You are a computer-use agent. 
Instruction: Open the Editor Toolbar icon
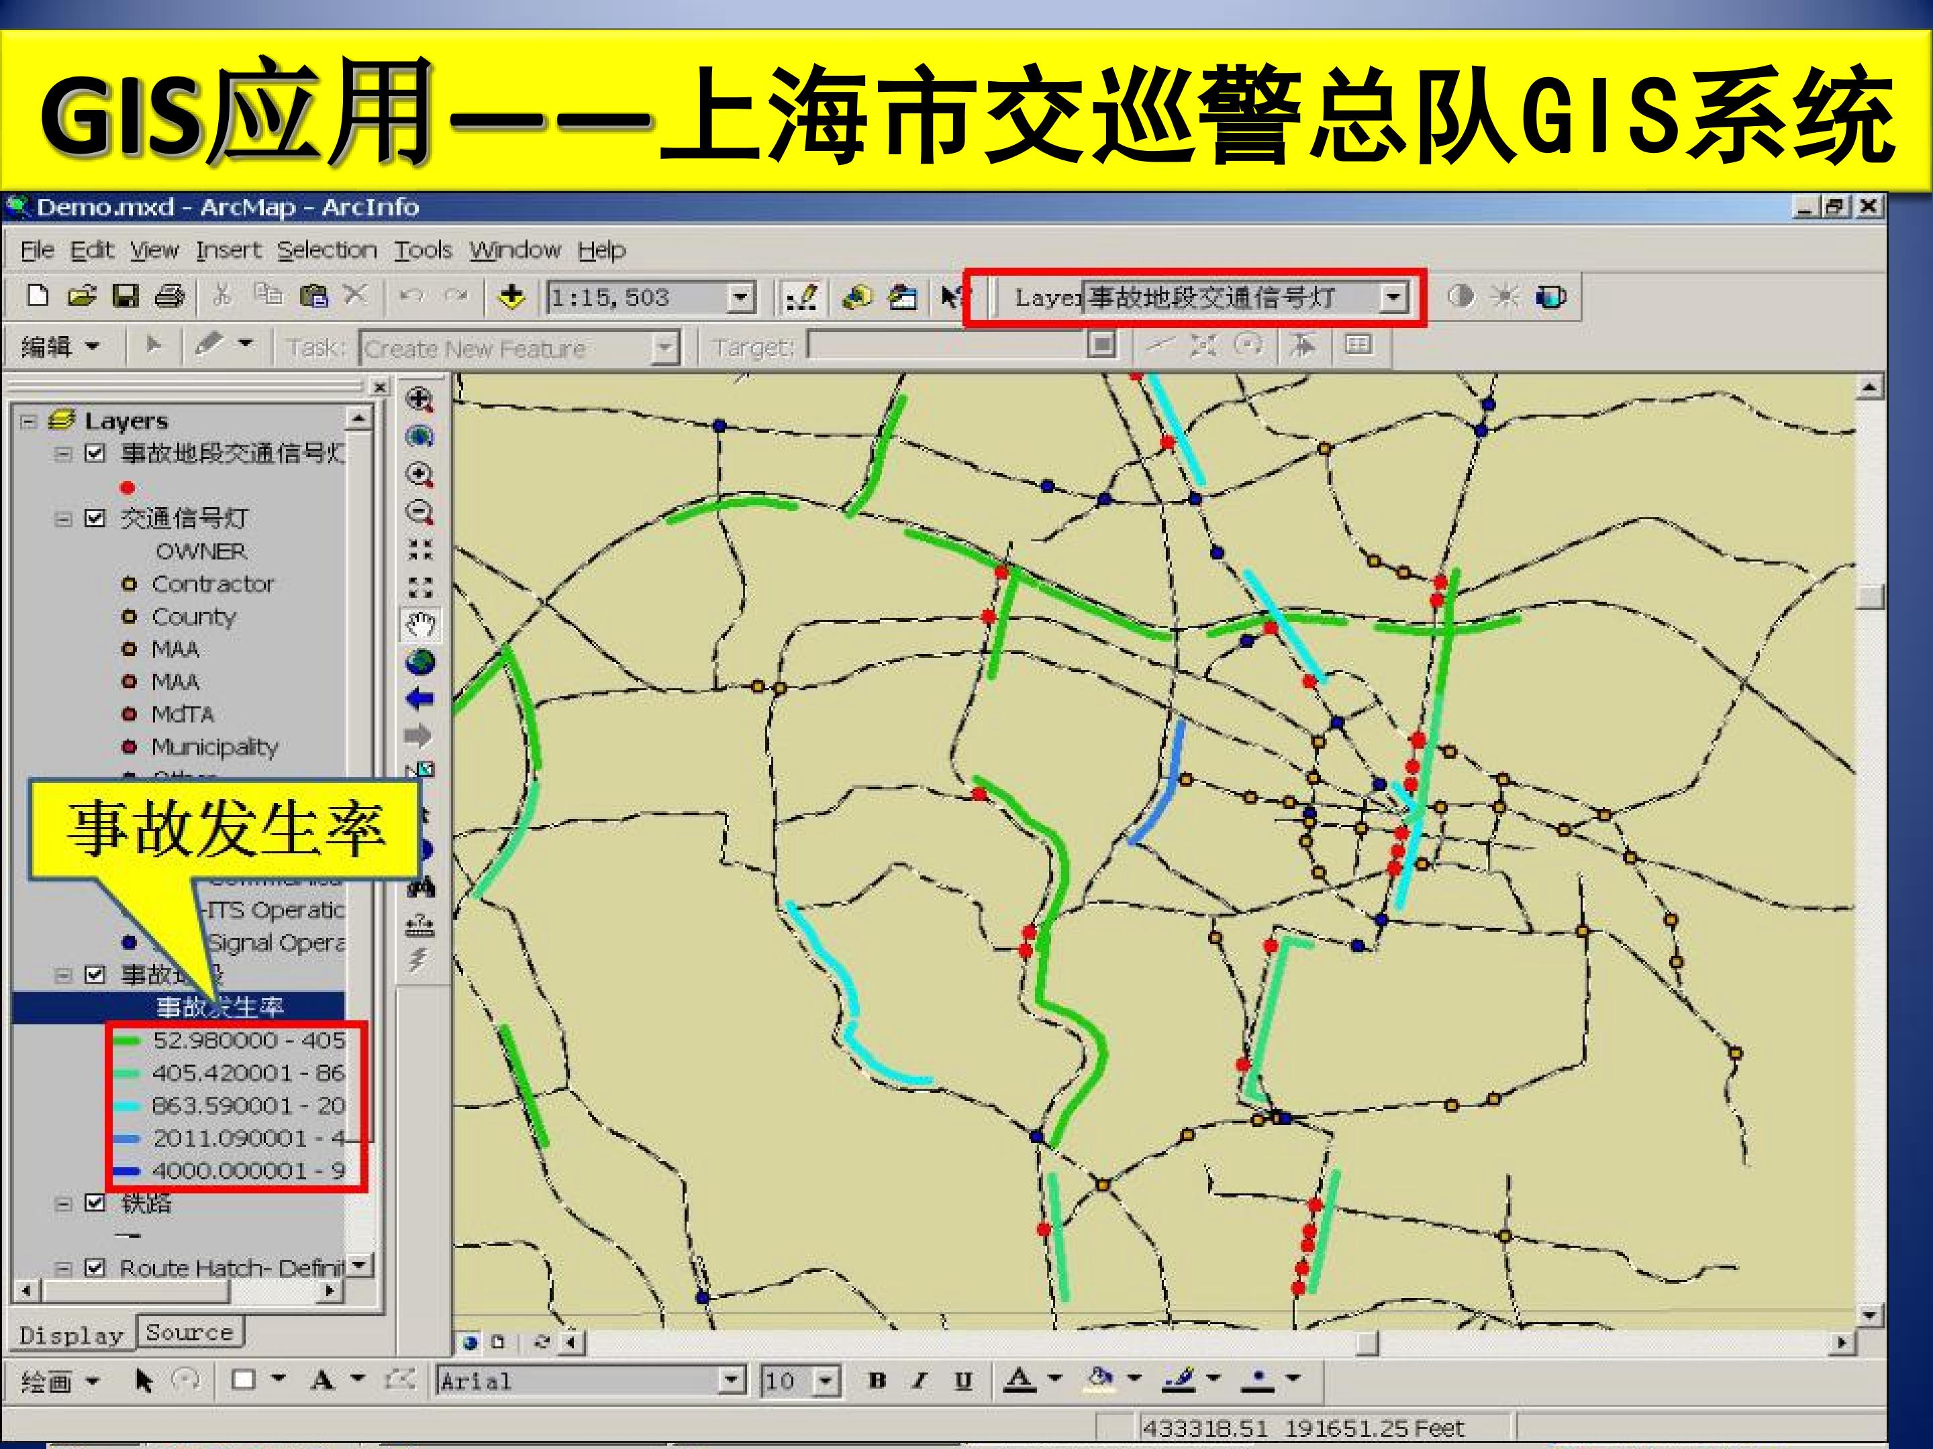click(x=801, y=297)
